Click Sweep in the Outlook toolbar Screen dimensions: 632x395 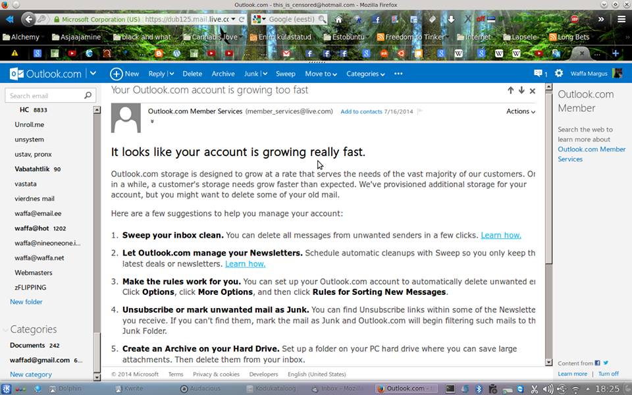tap(285, 74)
